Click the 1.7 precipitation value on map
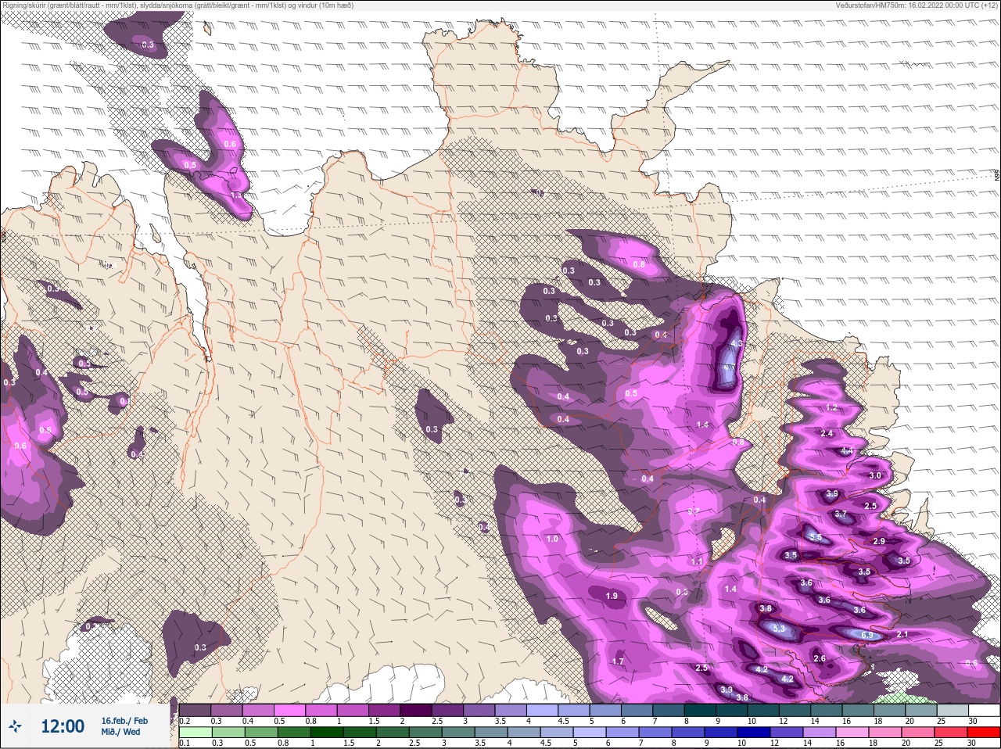1001x749 pixels. point(618,661)
